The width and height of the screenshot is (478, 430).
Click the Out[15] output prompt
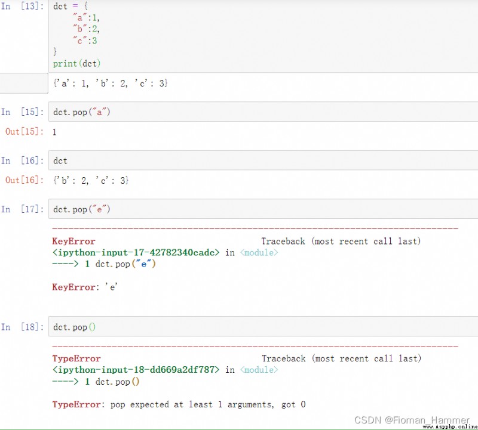tap(24, 131)
